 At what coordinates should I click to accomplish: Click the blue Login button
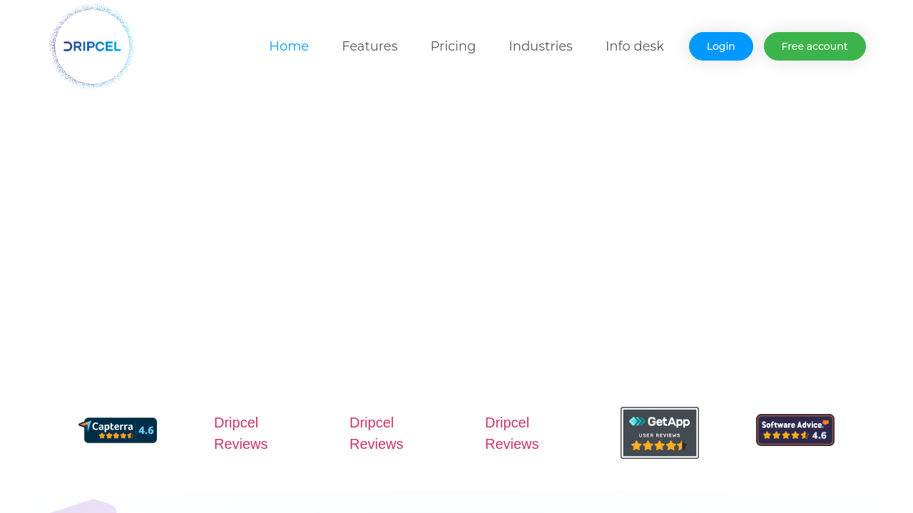click(x=721, y=46)
